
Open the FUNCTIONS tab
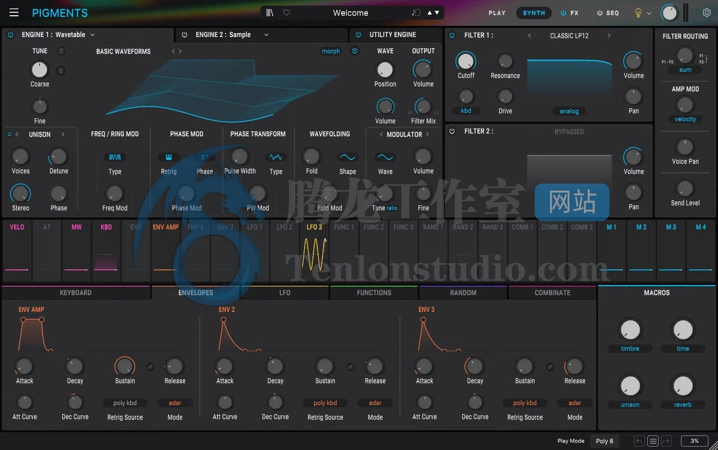point(374,292)
